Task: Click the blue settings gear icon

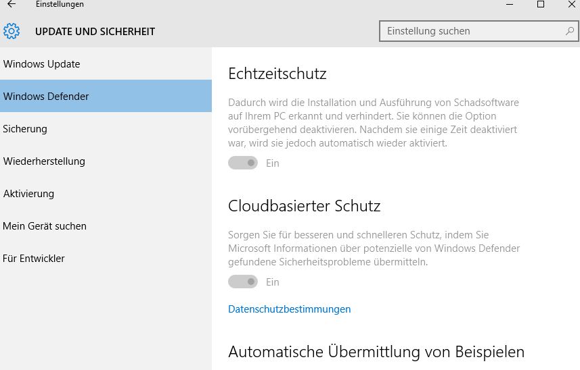Action: pyautogui.click(x=12, y=31)
